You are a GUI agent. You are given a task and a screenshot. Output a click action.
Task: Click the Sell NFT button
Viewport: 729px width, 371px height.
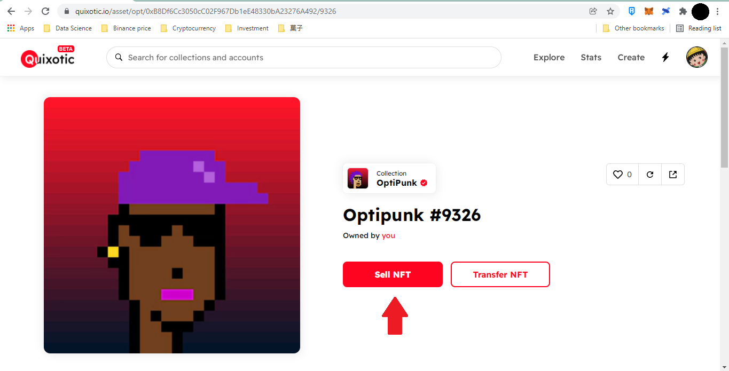coord(393,274)
